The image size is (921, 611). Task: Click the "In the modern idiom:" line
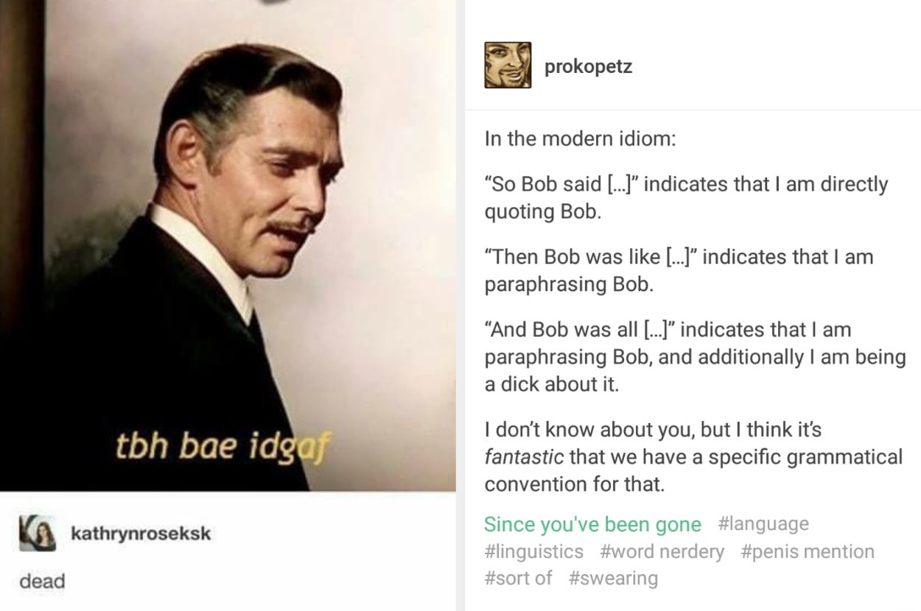click(x=580, y=138)
